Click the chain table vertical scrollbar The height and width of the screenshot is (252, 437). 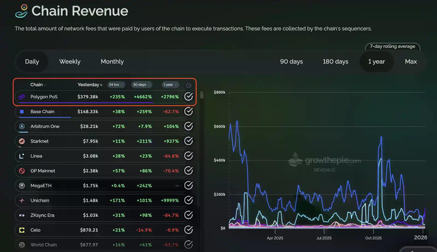(202, 95)
